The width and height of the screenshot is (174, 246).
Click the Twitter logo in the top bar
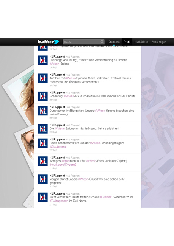pos(48,42)
